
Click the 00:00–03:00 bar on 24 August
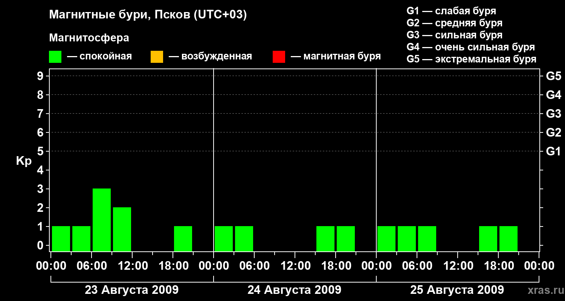point(224,239)
